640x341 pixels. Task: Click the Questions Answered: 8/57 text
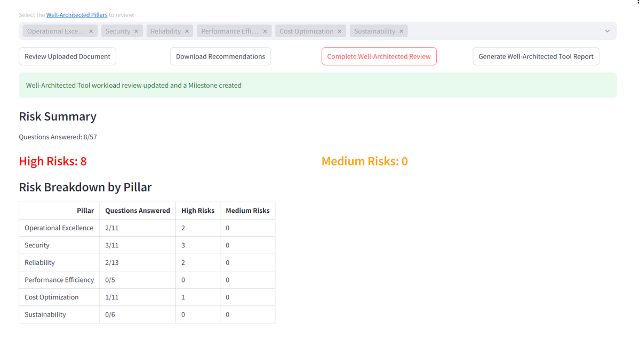pyautogui.click(x=58, y=137)
